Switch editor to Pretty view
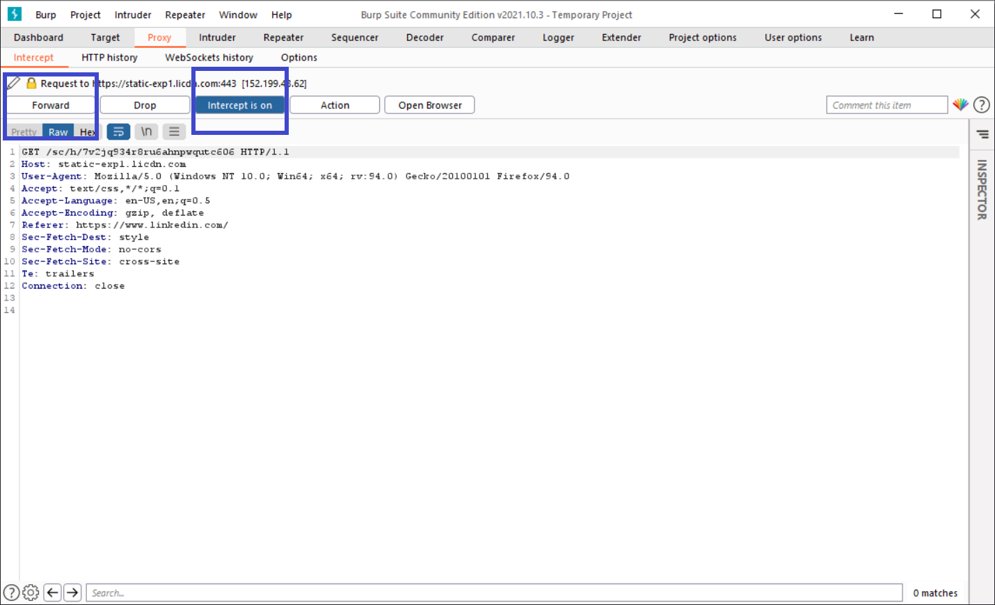This screenshot has width=995, height=605. pyautogui.click(x=24, y=131)
